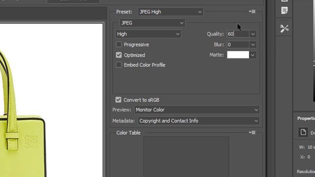Viewport: 315px width, 177px height.
Task: Select the Properties panel tab
Action: (306, 118)
